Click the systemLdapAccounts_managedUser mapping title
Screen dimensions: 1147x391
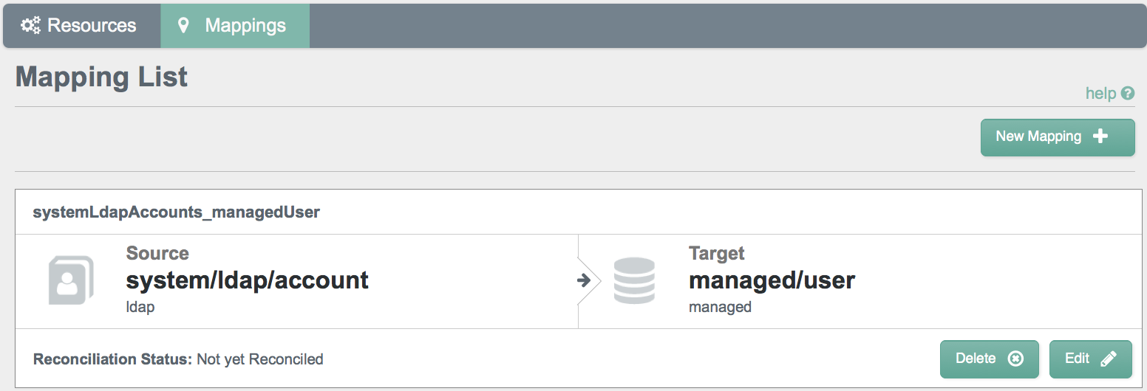coord(176,212)
